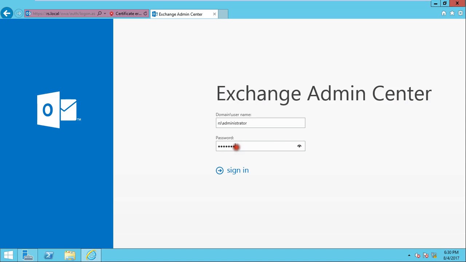466x262 pixels.
Task: Click Internet Explorer taskbar icon
Action: pyautogui.click(x=91, y=255)
